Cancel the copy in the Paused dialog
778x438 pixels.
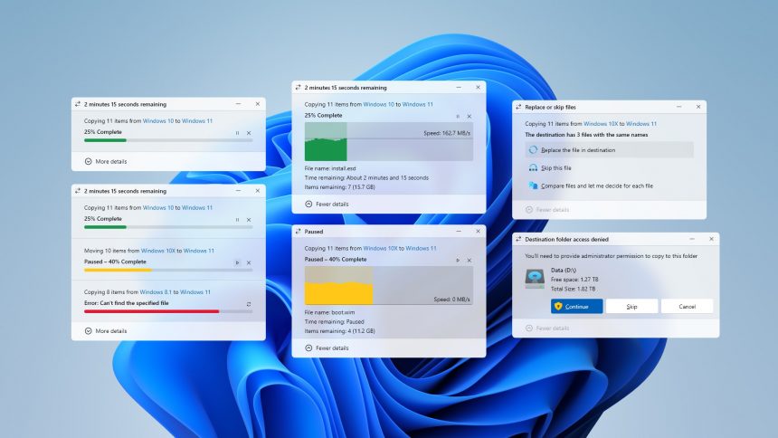[469, 261]
